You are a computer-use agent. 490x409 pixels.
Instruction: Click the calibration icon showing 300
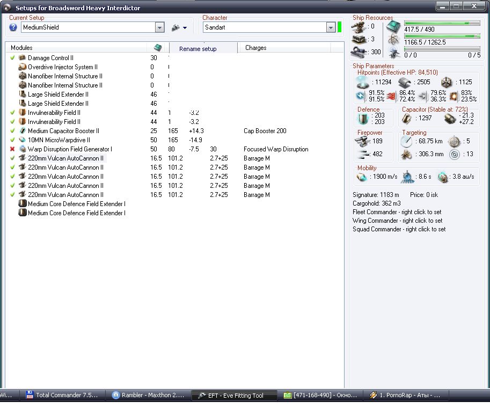(x=358, y=52)
